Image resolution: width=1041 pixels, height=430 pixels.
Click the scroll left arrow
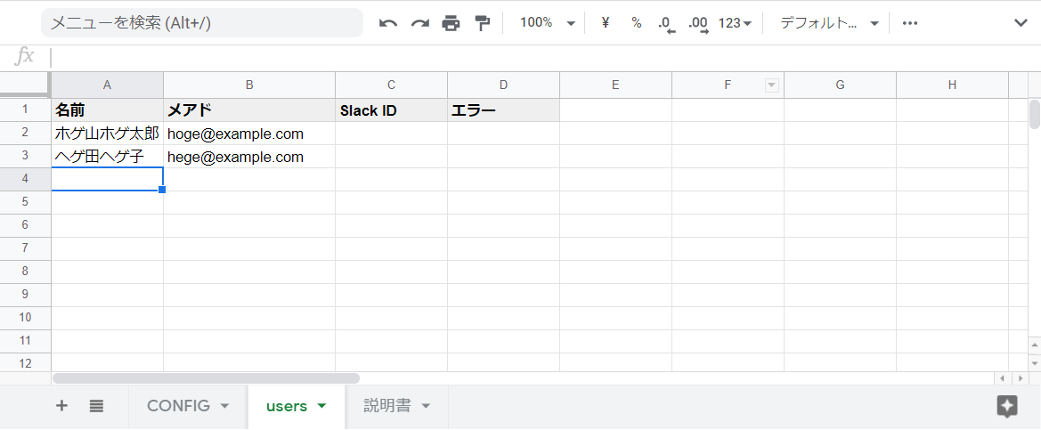pyautogui.click(x=1003, y=378)
